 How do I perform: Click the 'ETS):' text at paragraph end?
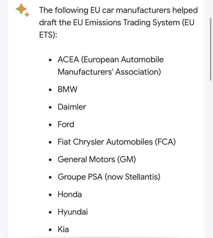click(x=48, y=35)
